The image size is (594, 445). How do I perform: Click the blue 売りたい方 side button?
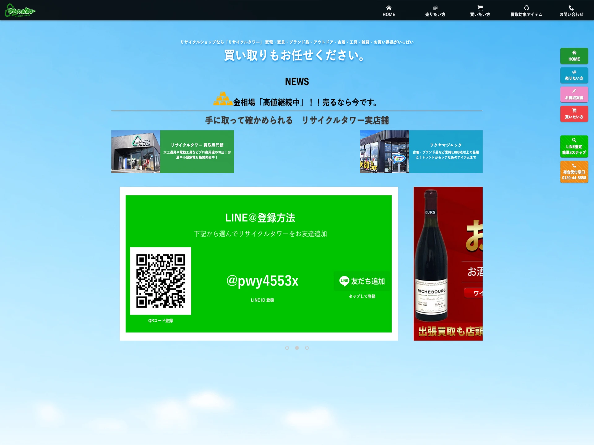(574, 75)
